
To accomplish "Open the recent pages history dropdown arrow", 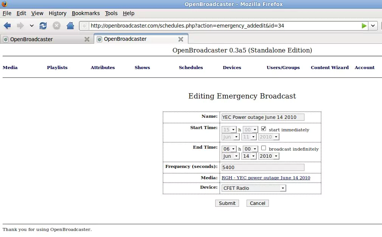I will click(32, 26).
